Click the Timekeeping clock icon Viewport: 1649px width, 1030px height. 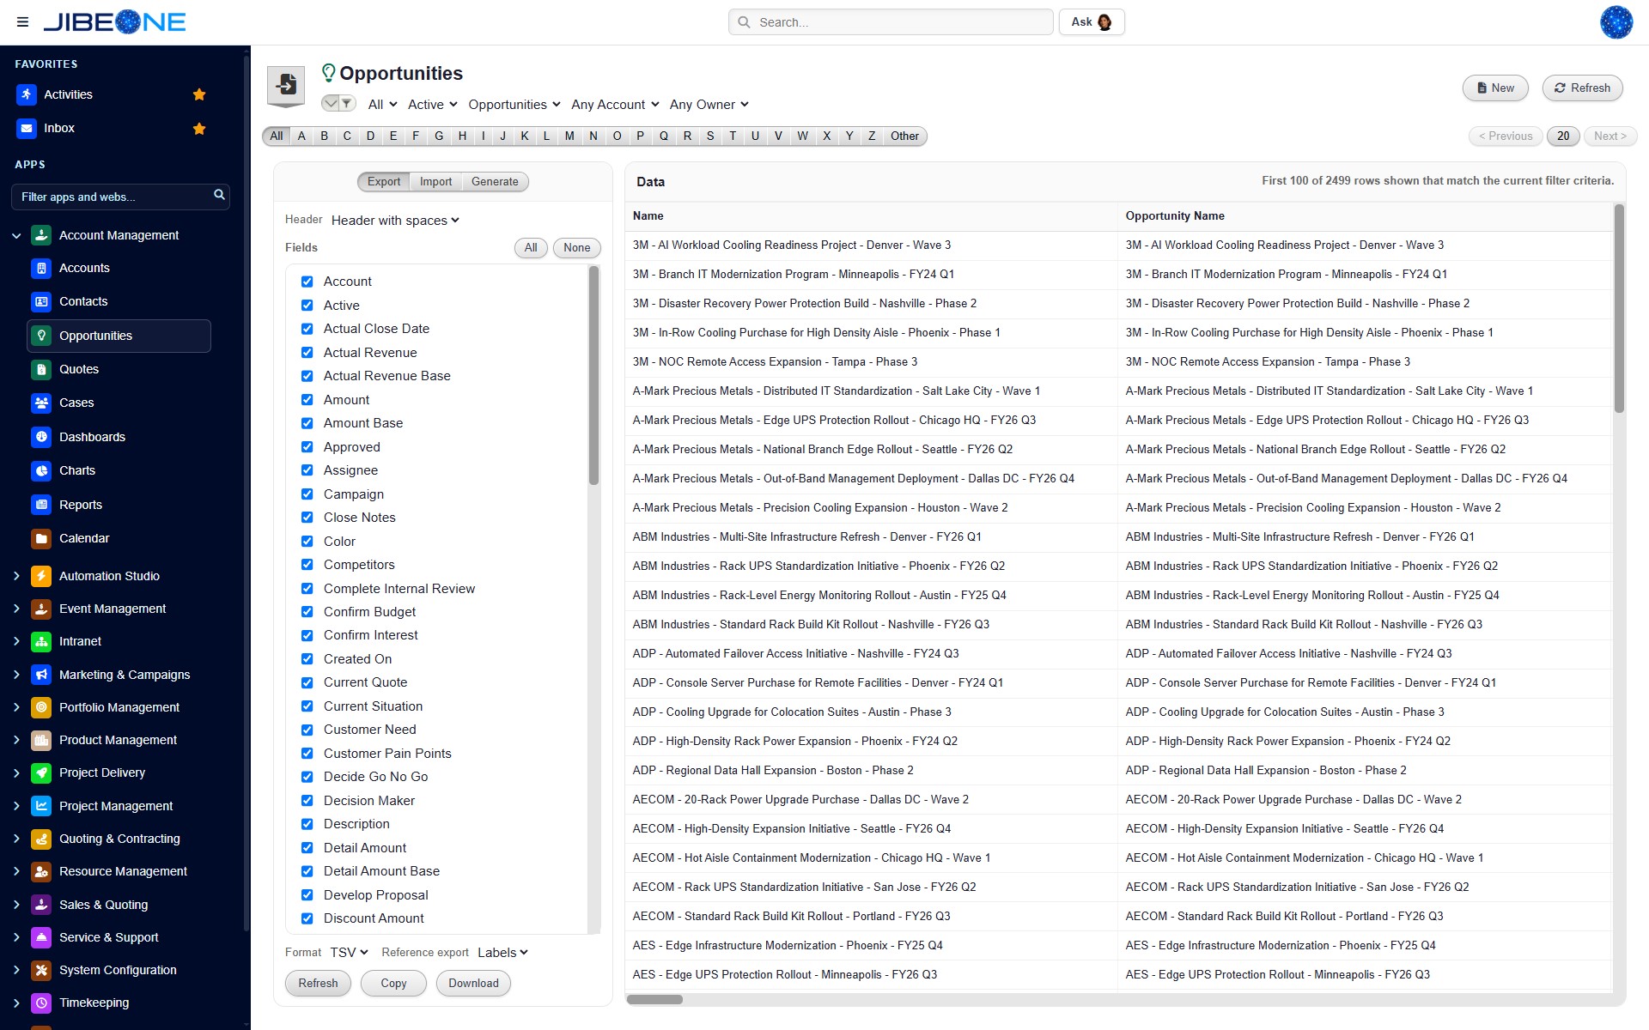[41, 1003]
